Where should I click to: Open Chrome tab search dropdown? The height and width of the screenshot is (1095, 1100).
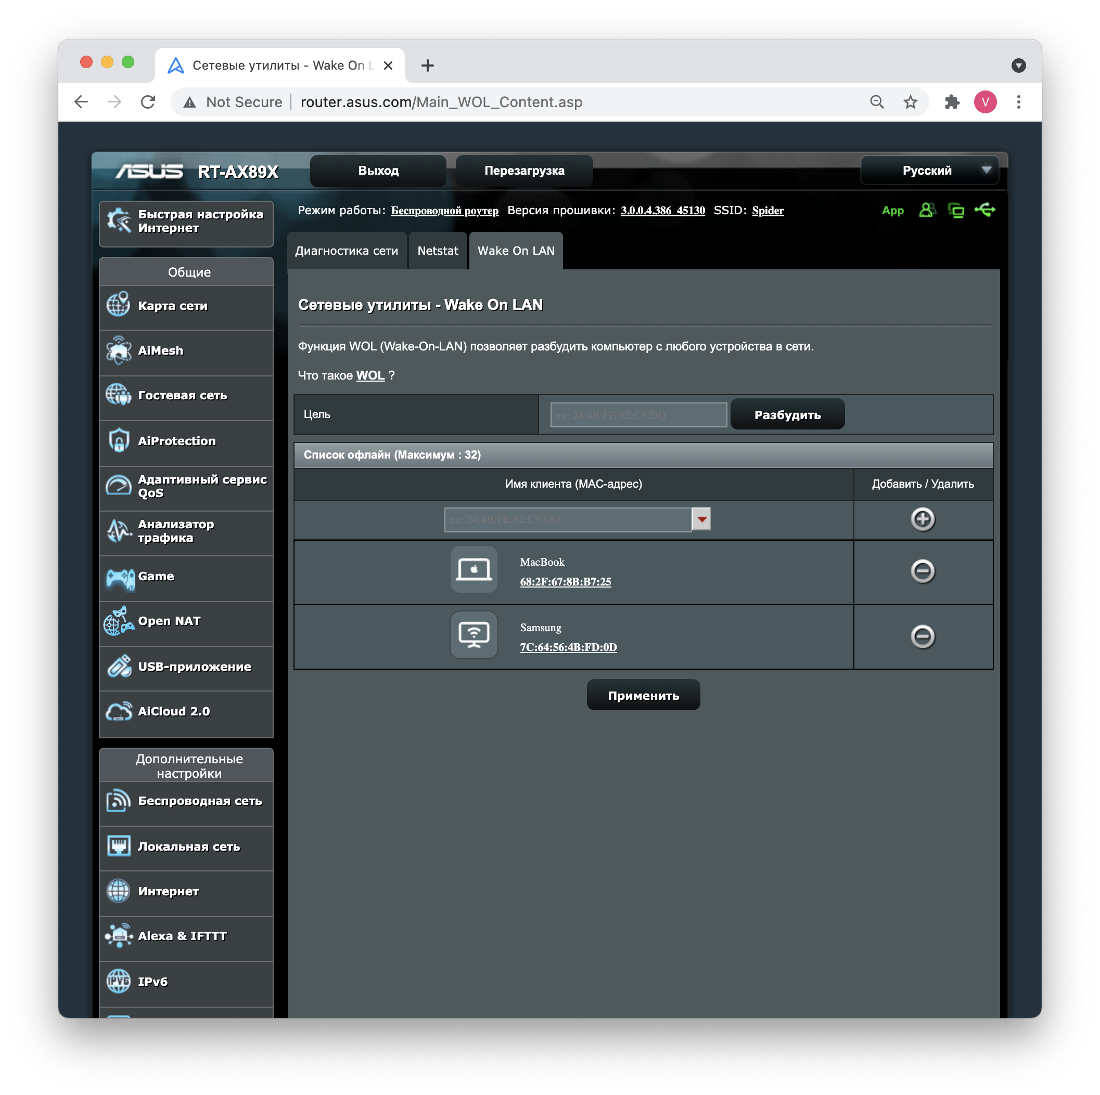(1019, 66)
